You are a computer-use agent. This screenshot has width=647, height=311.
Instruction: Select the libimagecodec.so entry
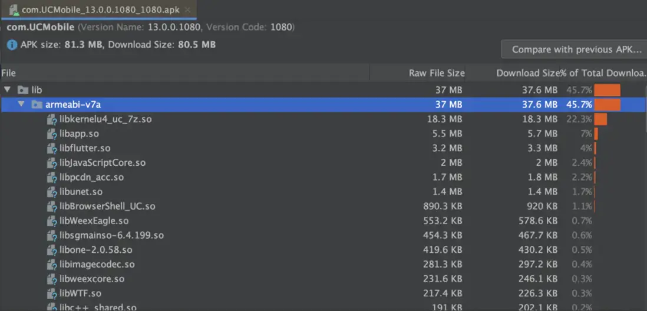(97, 265)
